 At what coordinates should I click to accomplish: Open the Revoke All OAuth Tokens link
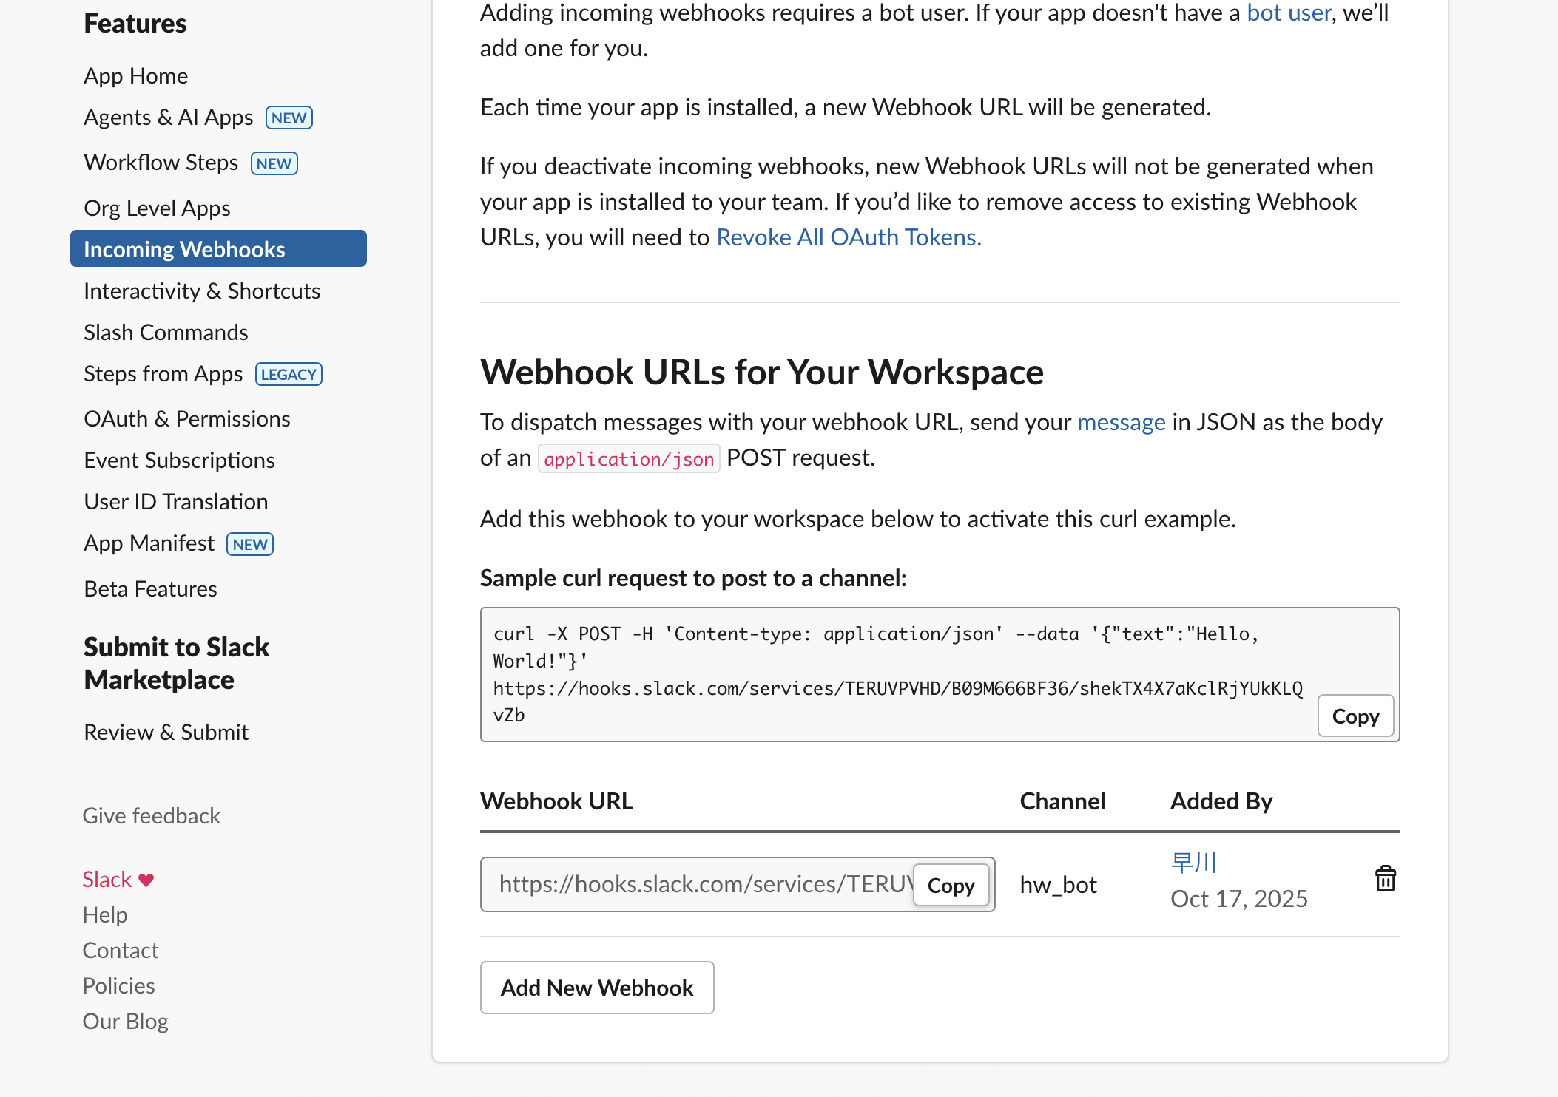(849, 237)
